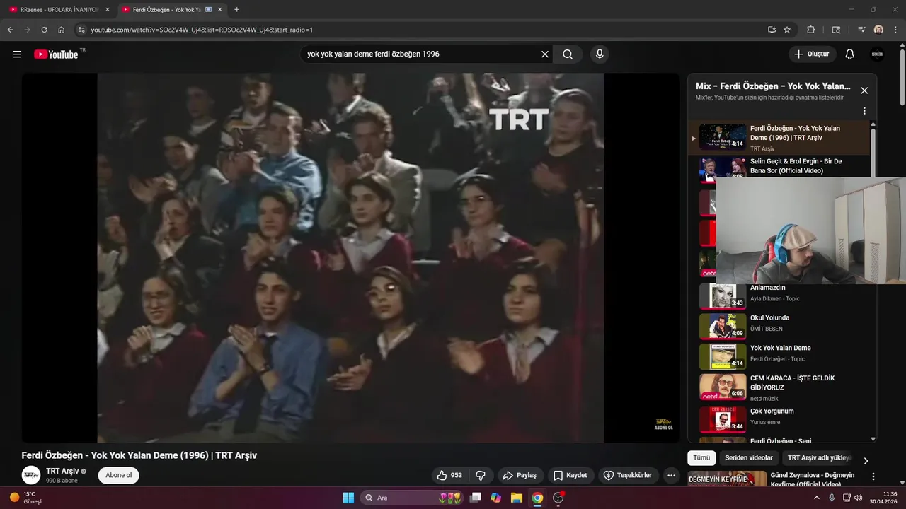Viewport: 906px width, 509px height.
Task: Select the Ferdi Özbeğen browser tab
Action: point(171,10)
